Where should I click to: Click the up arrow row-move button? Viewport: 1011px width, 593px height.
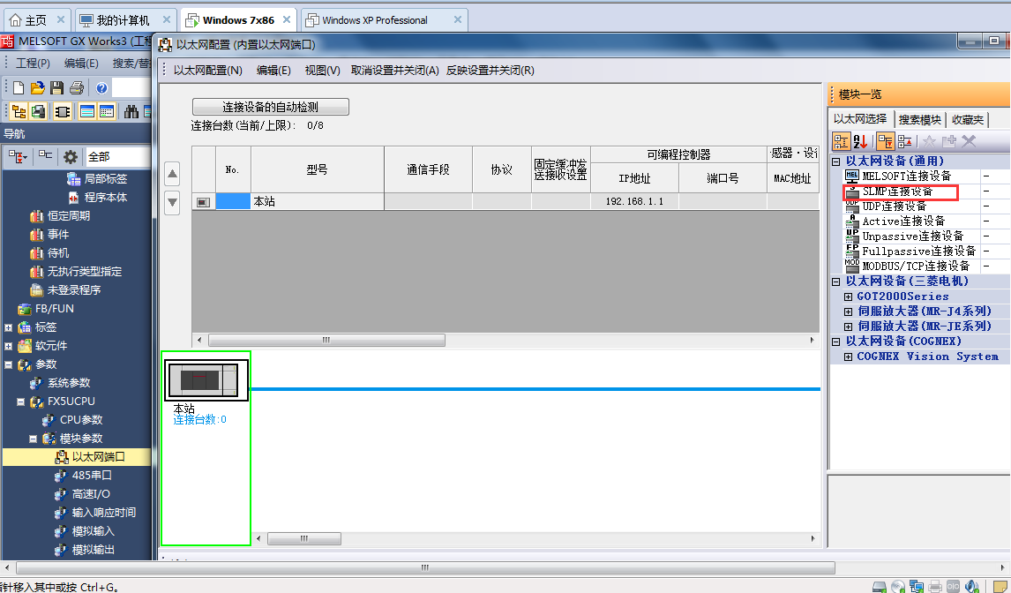172,174
